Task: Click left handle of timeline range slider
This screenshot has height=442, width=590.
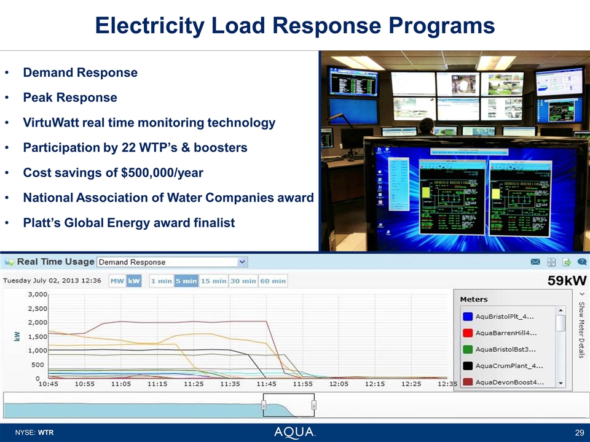Action: click(x=264, y=405)
